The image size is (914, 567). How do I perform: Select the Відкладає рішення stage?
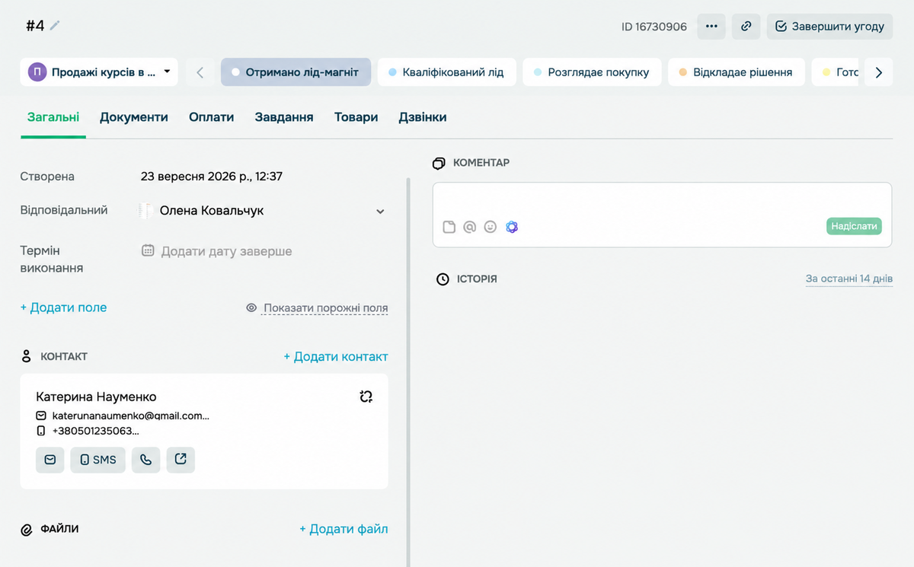point(736,72)
